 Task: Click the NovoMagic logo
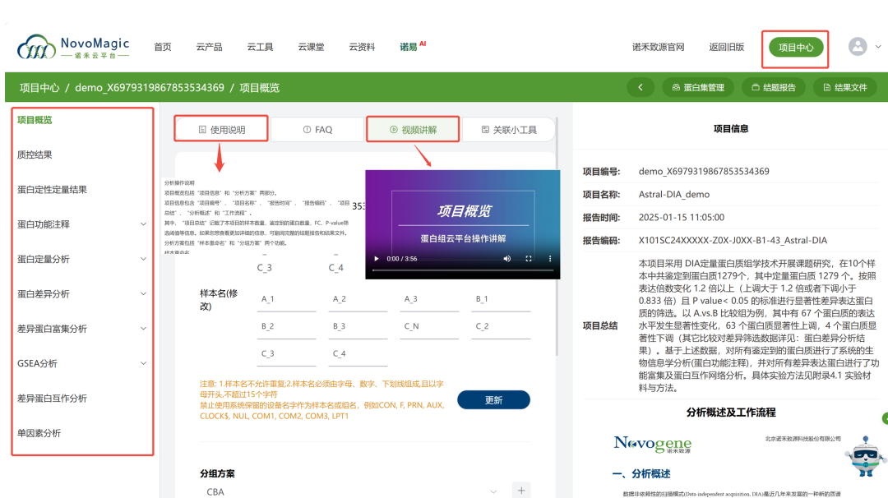(x=73, y=47)
